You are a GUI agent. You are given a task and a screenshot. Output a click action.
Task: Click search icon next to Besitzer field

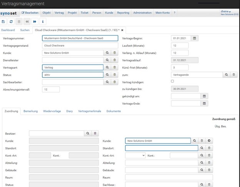pyautogui.click(x=88, y=133)
